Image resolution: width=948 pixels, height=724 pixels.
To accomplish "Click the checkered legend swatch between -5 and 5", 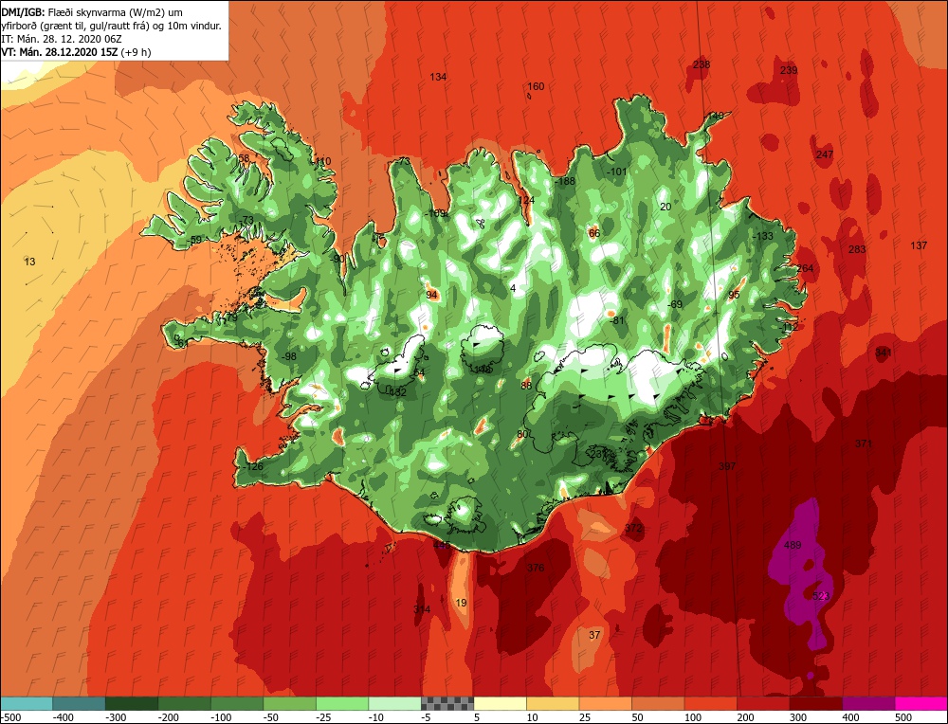I will tap(448, 703).
